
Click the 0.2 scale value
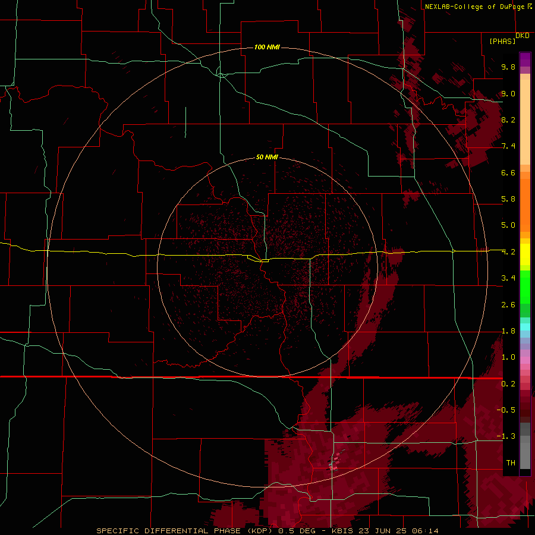[x=508, y=384]
